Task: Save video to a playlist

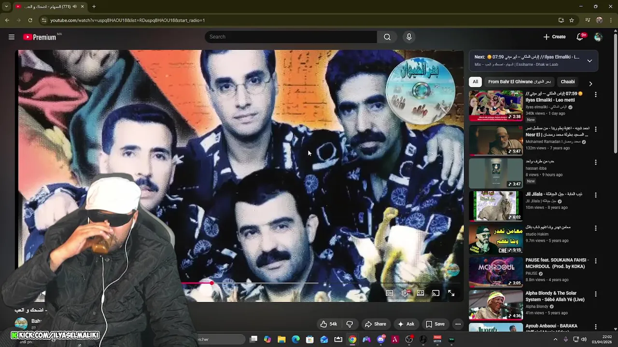Action: pyautogui.click(x=435, y=324)
